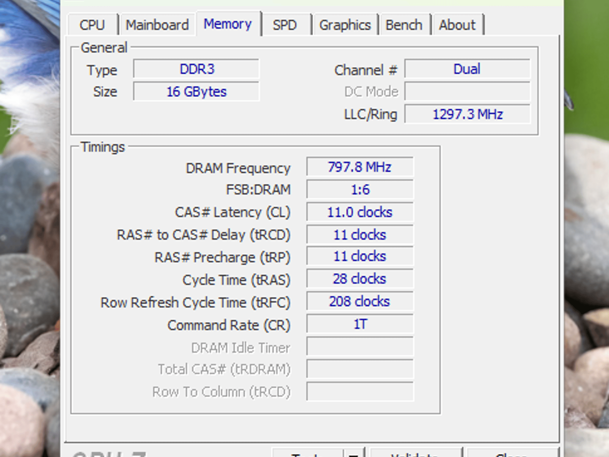This screenshot has width=609, height=457.
Task: Click the empty DC Mode field
Action: tap(467, 92)
